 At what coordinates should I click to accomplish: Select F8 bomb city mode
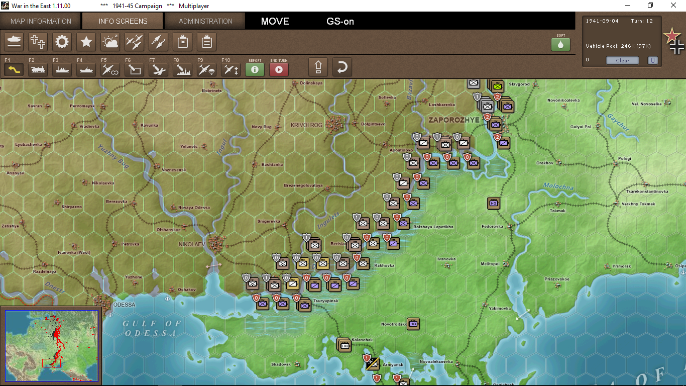pyautogui.click(x=182, y=70)
